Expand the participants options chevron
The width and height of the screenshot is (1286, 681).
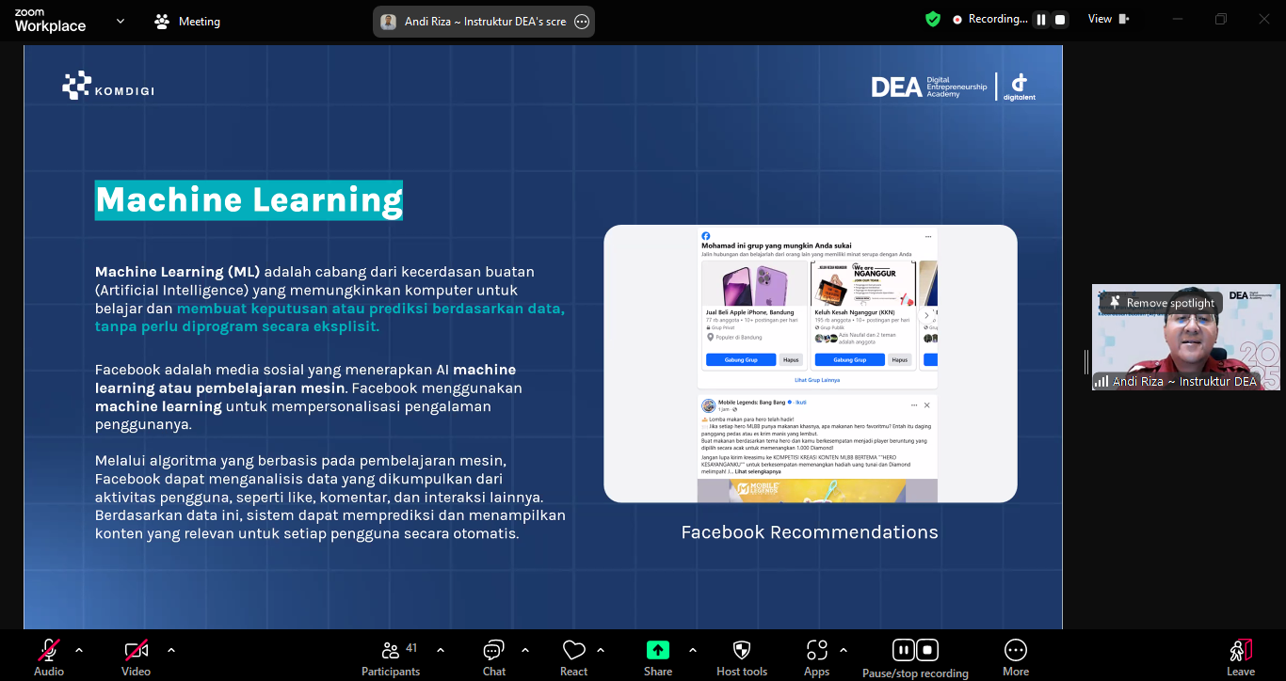[441, 650]
